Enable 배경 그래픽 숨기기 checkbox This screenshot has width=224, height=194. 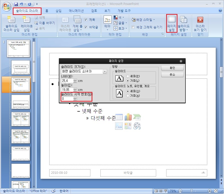click(x=133, y=27)
